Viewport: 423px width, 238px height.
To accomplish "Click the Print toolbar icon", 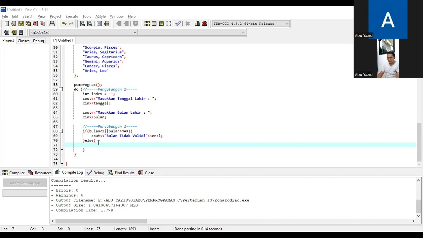I will (x=52, y=23).
